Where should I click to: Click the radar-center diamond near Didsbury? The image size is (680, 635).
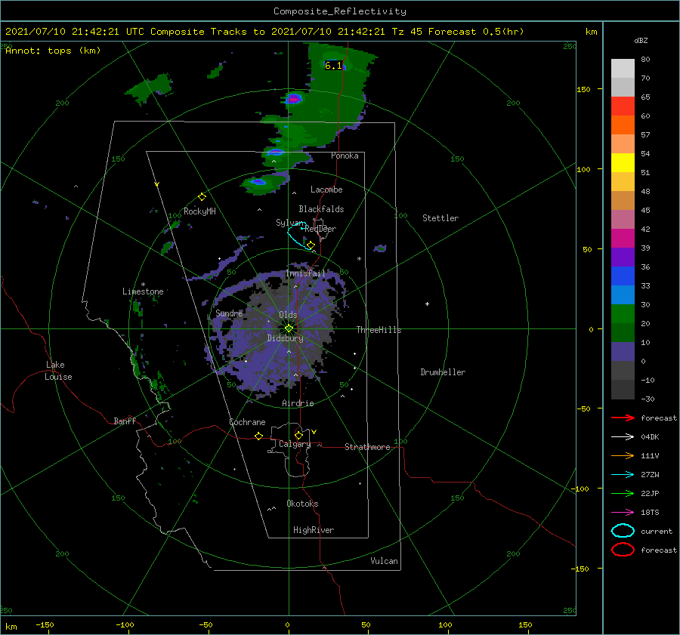289,328
